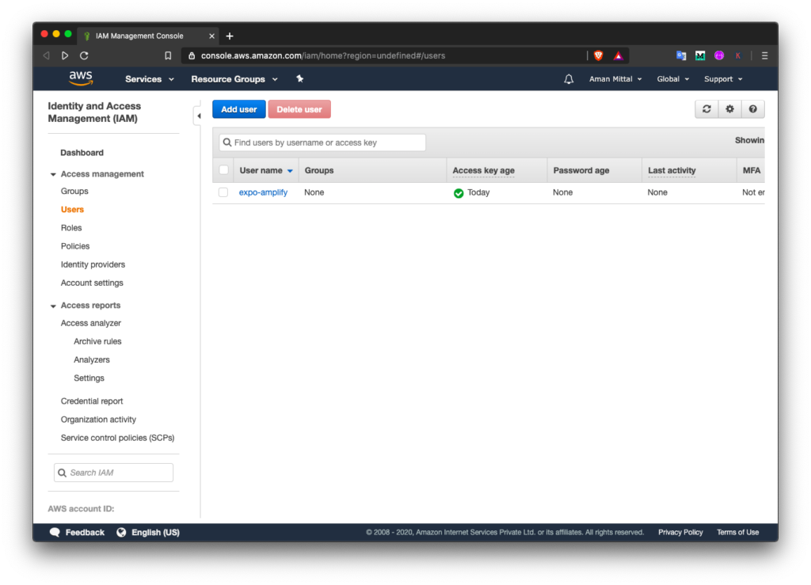Viewport: 811px width, 585px height.
Task: Check the select all users checkbox
Action: pyautogui.click(x=223, y=170)
